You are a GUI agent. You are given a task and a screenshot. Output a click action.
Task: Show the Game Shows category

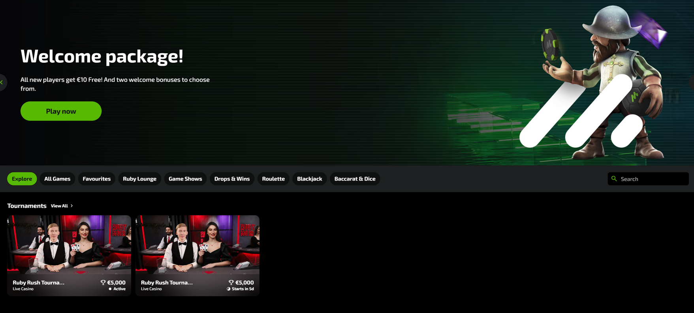[x=185, y=179]
